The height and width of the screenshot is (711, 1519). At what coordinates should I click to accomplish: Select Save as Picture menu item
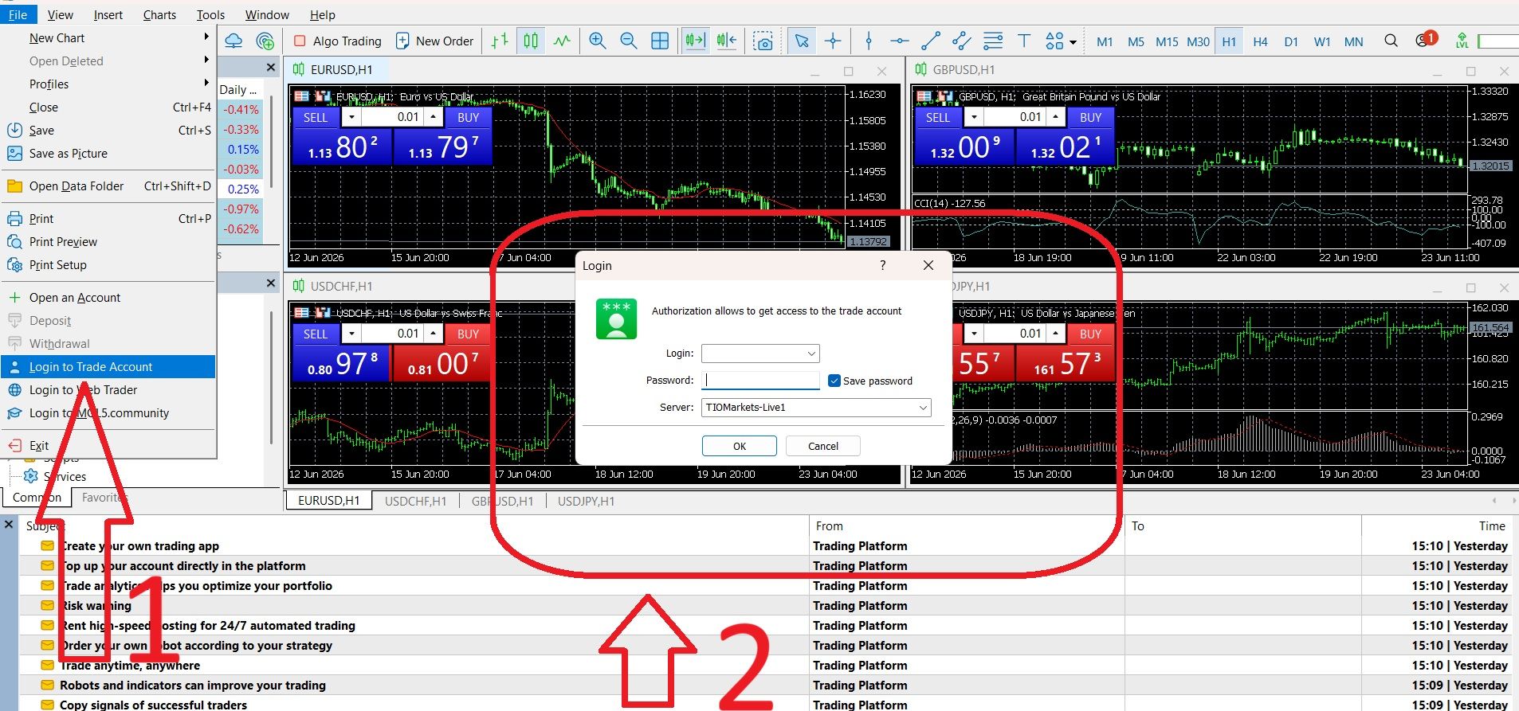click(108, 154)
